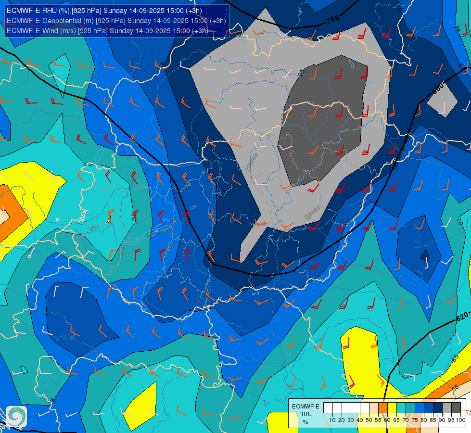Click the '95' humidity contour label on map

pos(301,72)
